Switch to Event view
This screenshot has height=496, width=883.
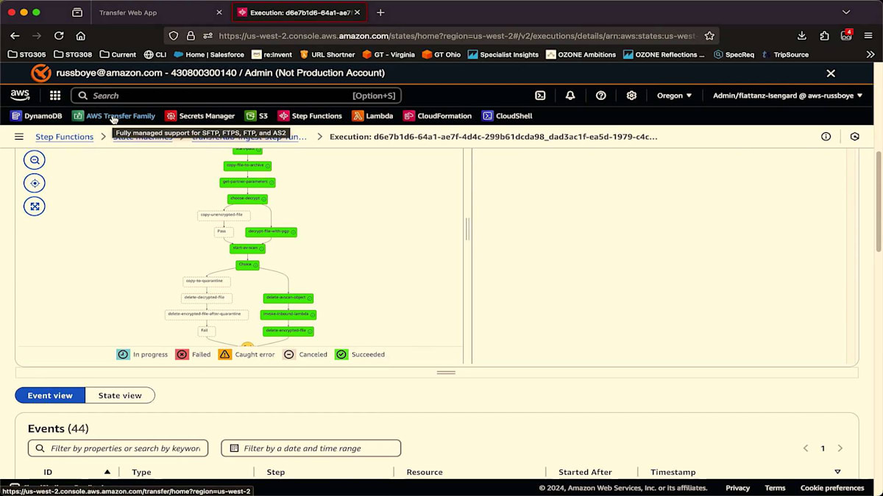tap(50, 395)
